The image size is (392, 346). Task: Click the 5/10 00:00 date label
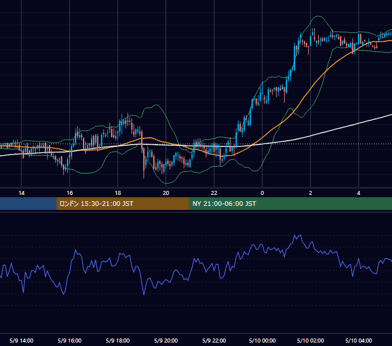click(262, 340)
